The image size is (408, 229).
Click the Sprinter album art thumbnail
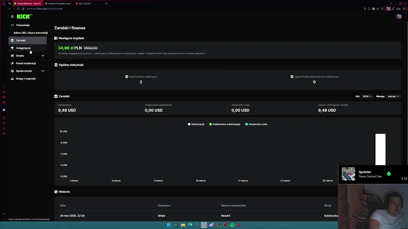point(348,174)
